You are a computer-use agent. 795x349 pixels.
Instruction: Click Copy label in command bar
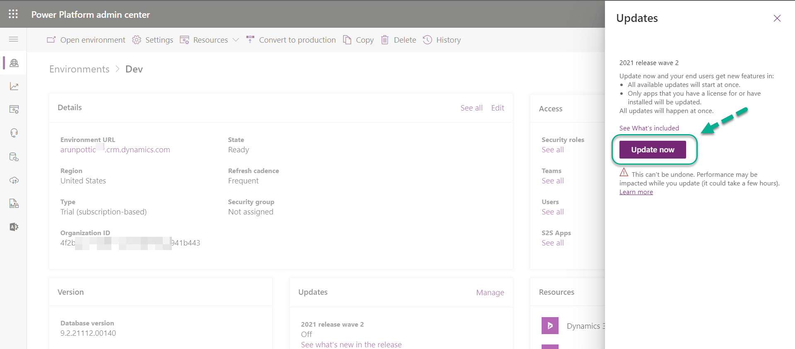tap(365, 40)
